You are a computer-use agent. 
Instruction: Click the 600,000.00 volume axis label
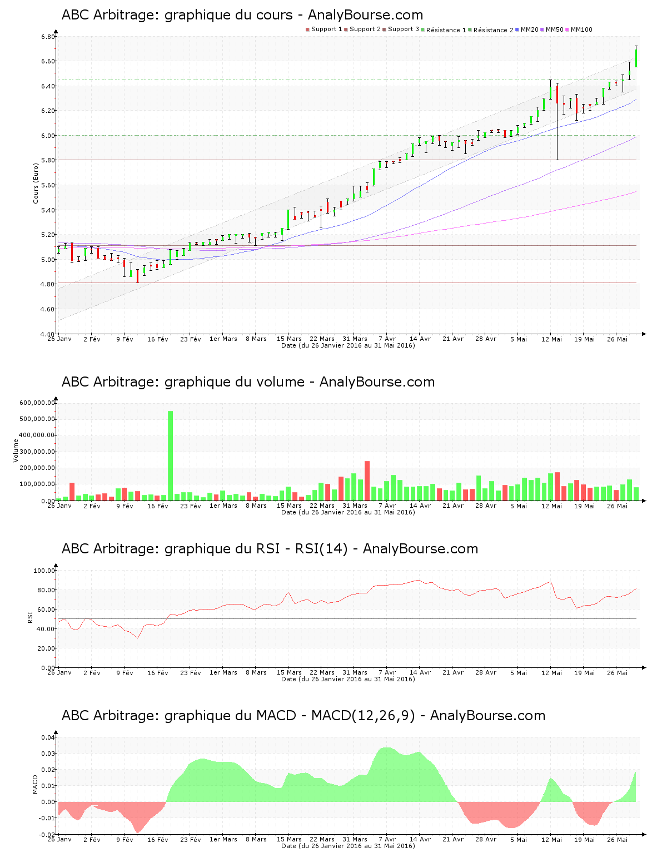tap(37, 403)
